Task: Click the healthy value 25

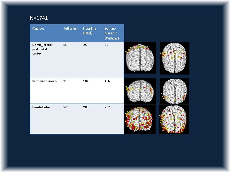Action: (x=85, y=45)
